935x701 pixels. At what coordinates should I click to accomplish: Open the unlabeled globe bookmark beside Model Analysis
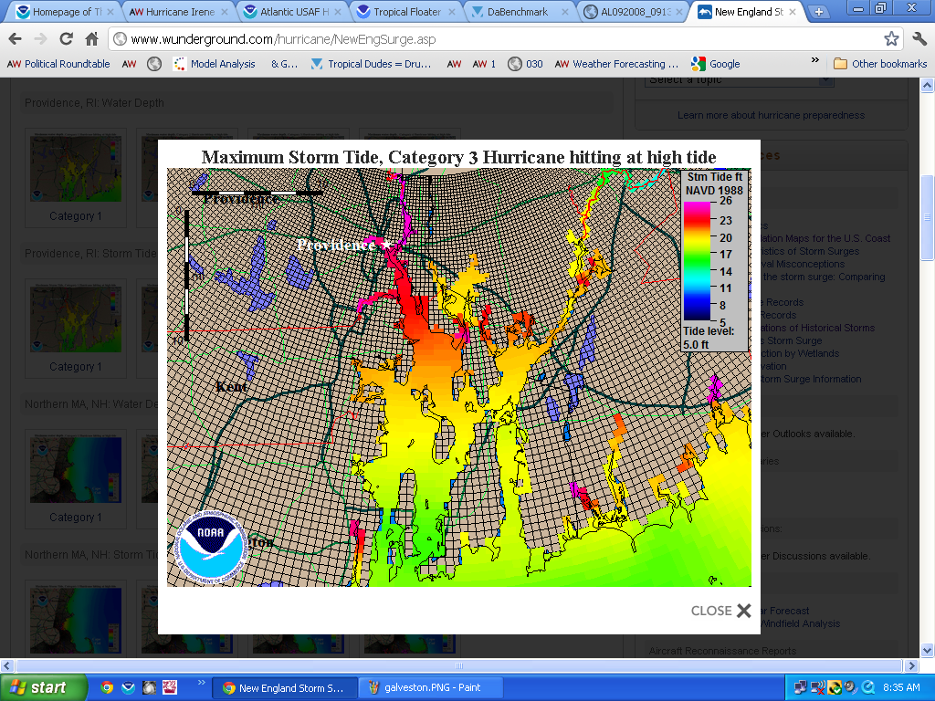click(154, 64)
